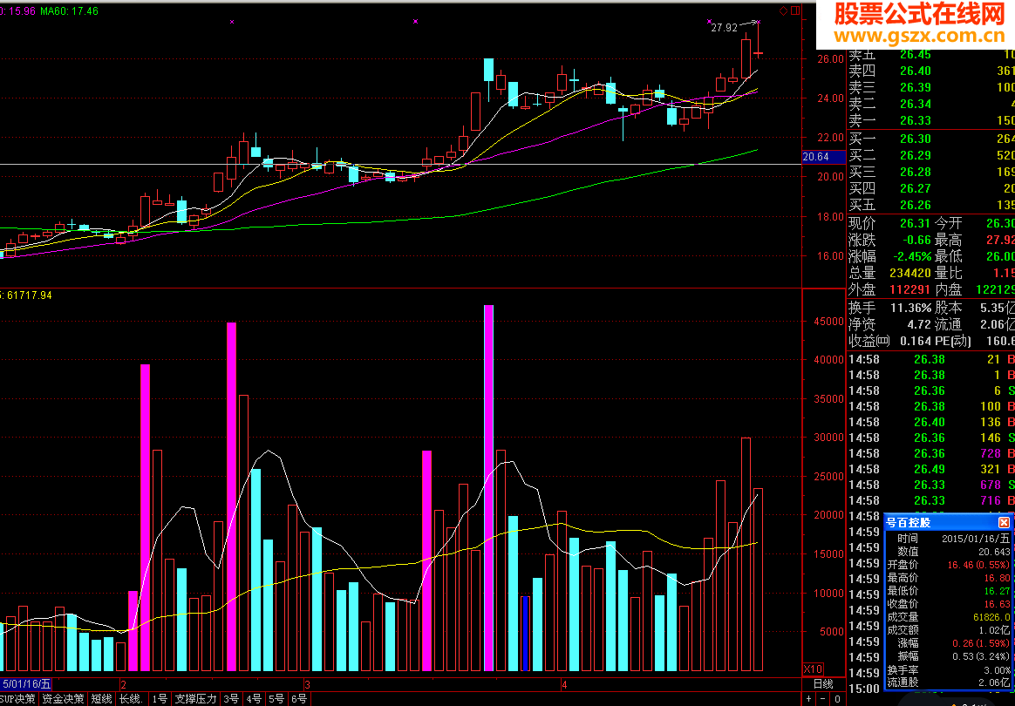Click the 成交额 1.02亿 row in popup
1015x706 pixels.
(949, 630)
